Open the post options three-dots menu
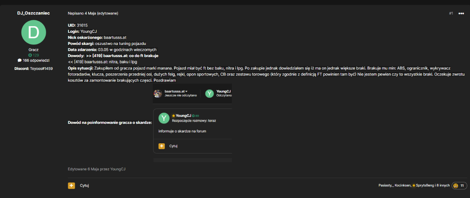The height and width of the screenshot is (198, 470). [461, 14]
